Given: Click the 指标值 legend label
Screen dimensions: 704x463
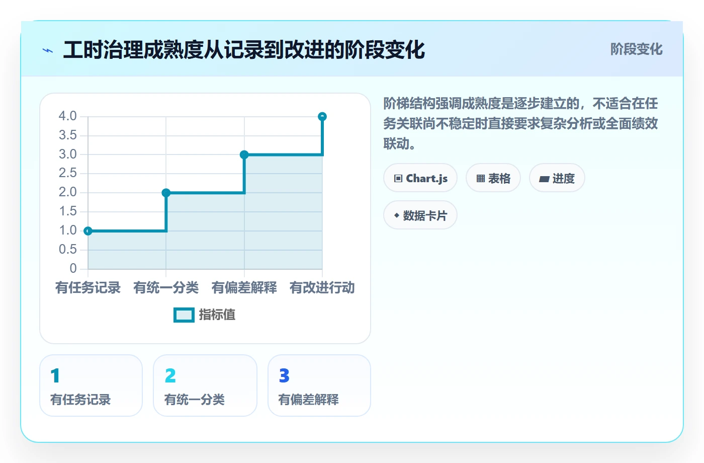Looking at the screenshot, I should click(x=217, y=315).
